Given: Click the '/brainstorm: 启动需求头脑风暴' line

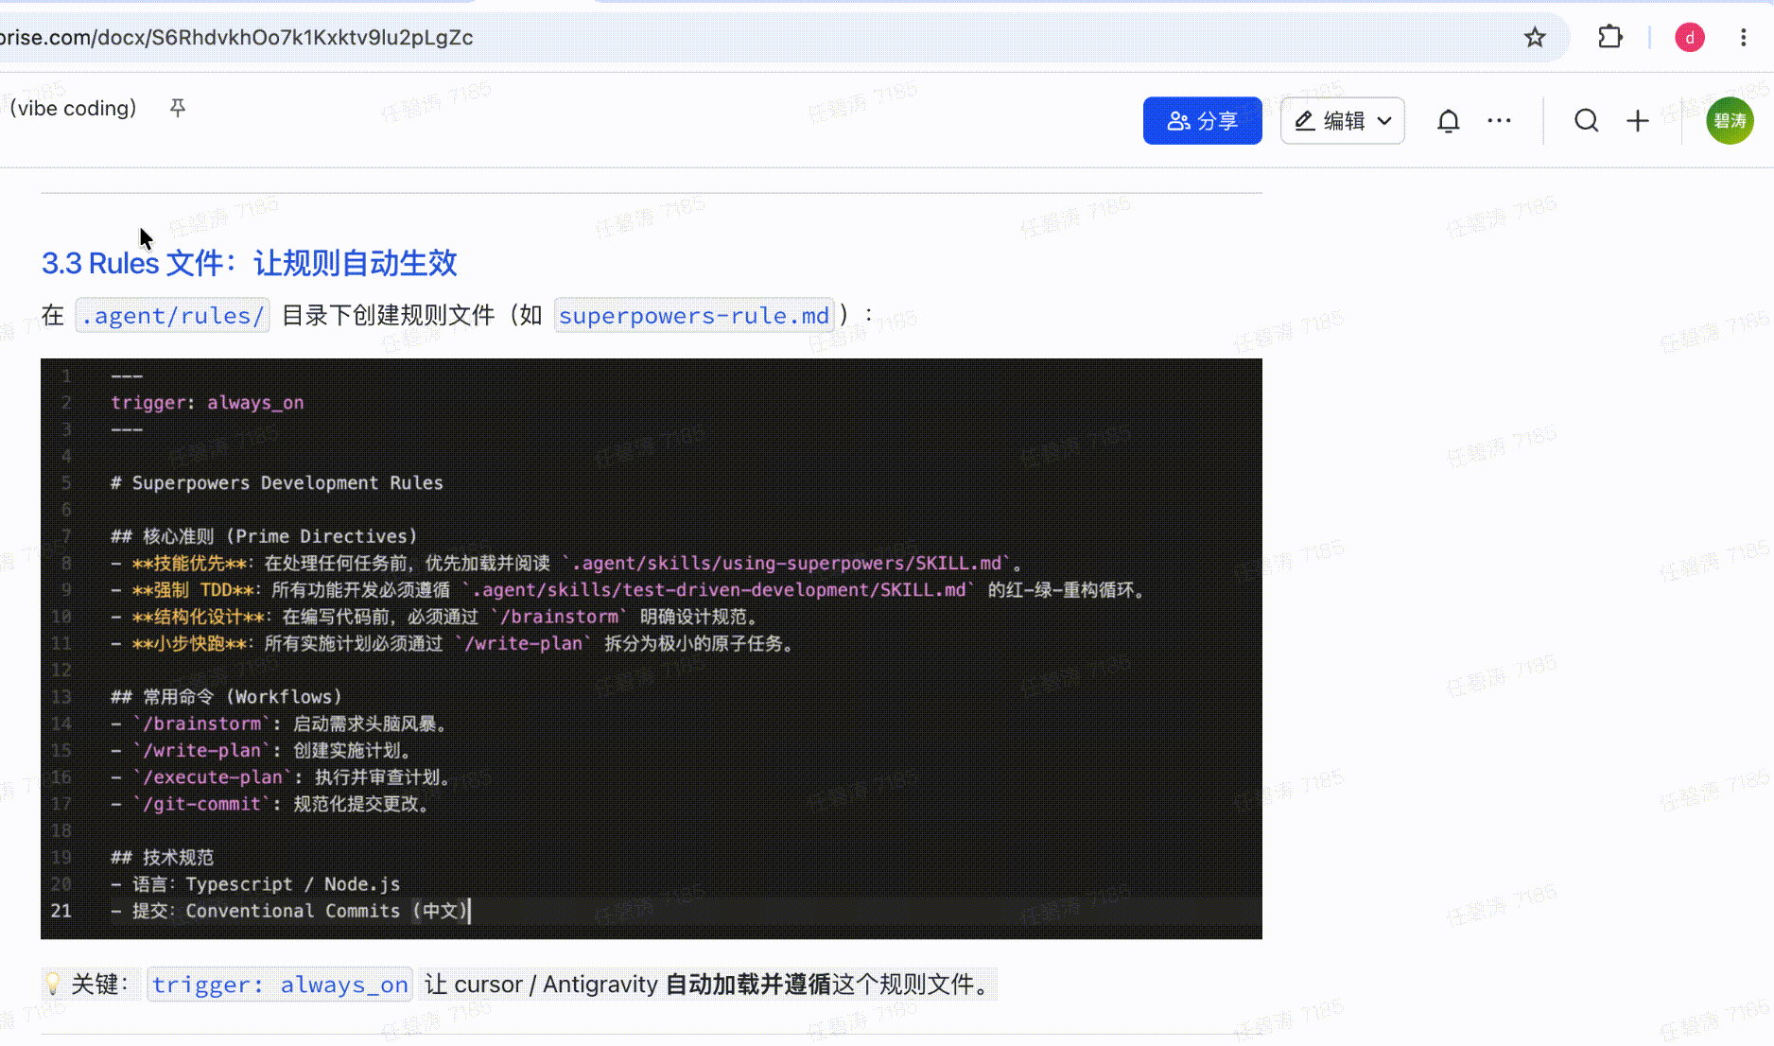Looking at the screenshot, I should [x=279, y=724].
